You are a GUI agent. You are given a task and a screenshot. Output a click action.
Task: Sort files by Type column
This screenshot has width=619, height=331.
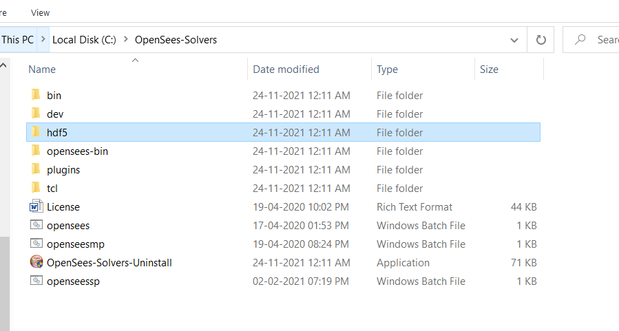(x=387, y=70)
